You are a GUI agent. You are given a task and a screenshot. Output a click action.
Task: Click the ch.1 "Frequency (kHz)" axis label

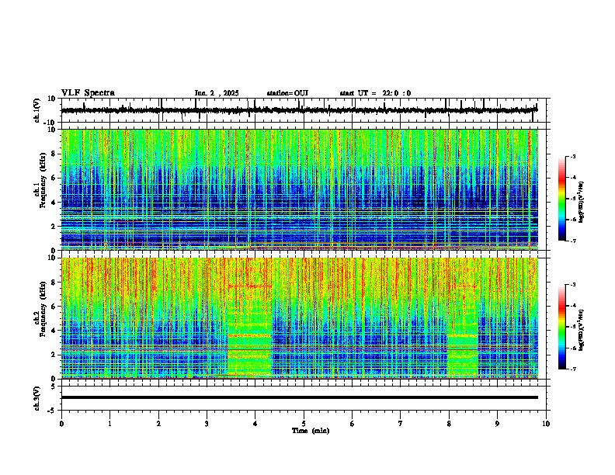[x=43, y=180]
